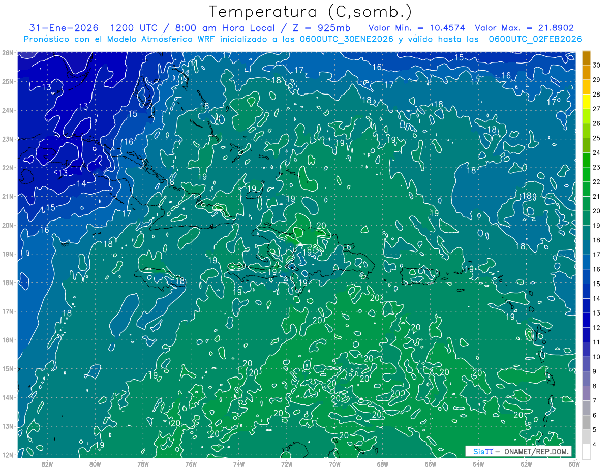
Task: Click the '18N' latitude axis label
Action: coord(7,282)
